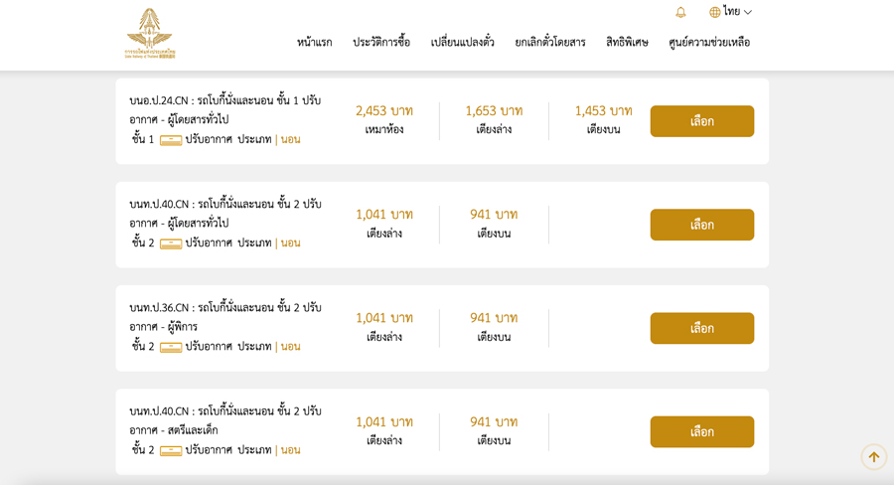Screen dimensions: 894x485
Task: Click the 2,453 บาท เหมาห้อง price
Action: click(x=384, y=110)
